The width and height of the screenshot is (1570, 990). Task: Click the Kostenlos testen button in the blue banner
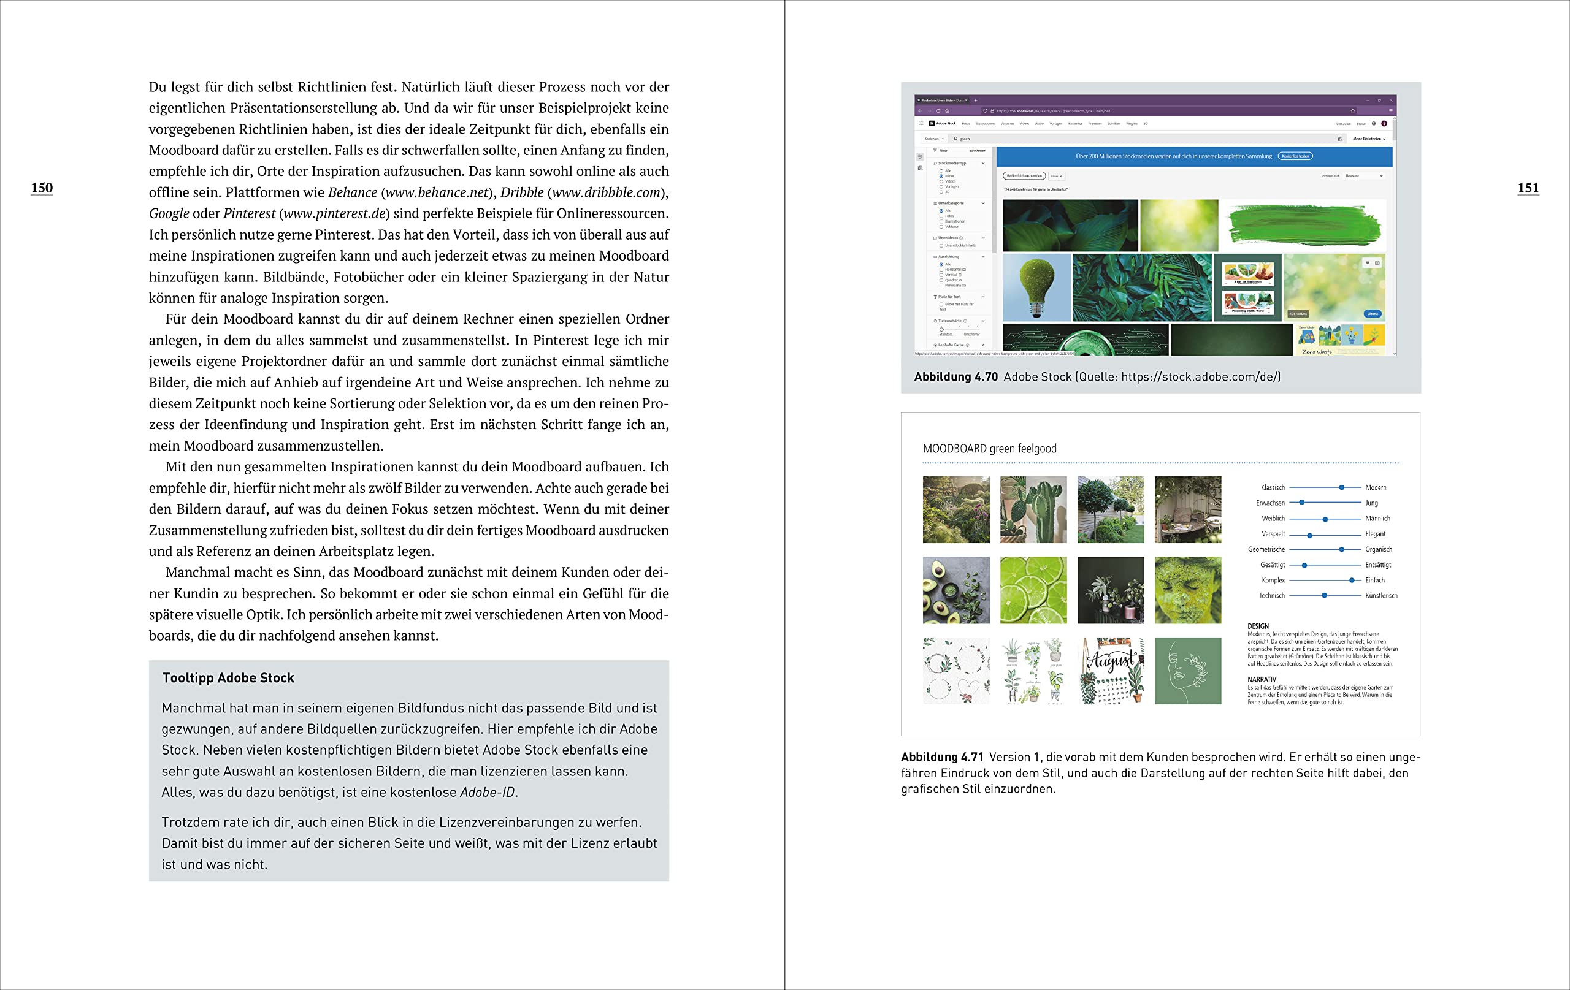pos(1295,156)
